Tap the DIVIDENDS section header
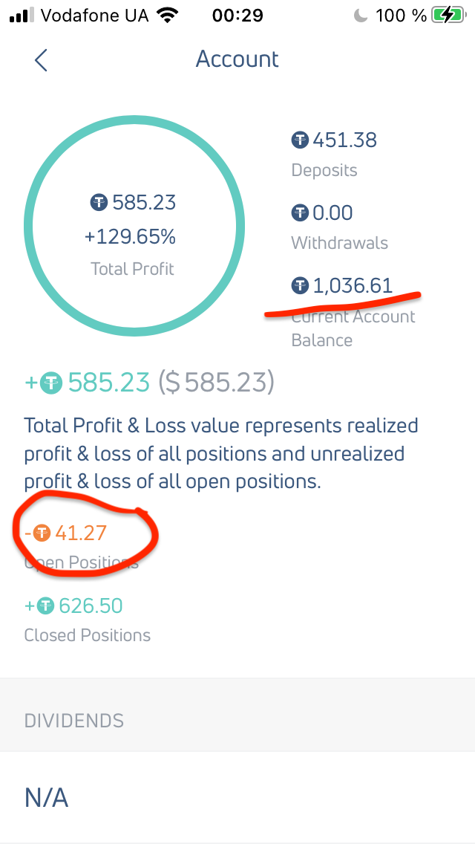Screen dimensions: 475x844 [74, 721]
